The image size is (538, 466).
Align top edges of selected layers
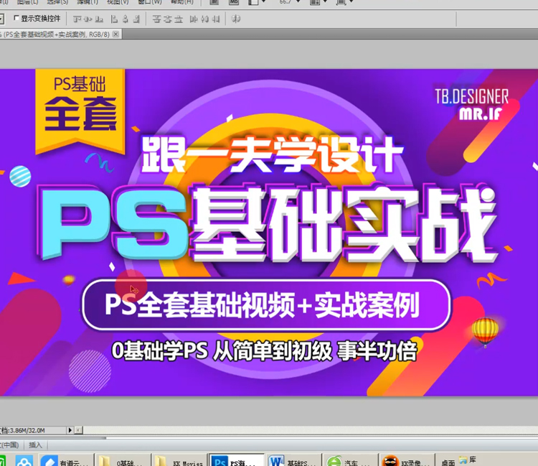[x=77, y=19]
